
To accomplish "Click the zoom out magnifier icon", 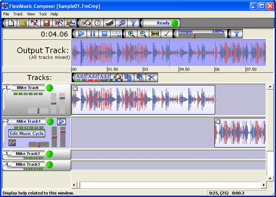I will coord(143,34).
